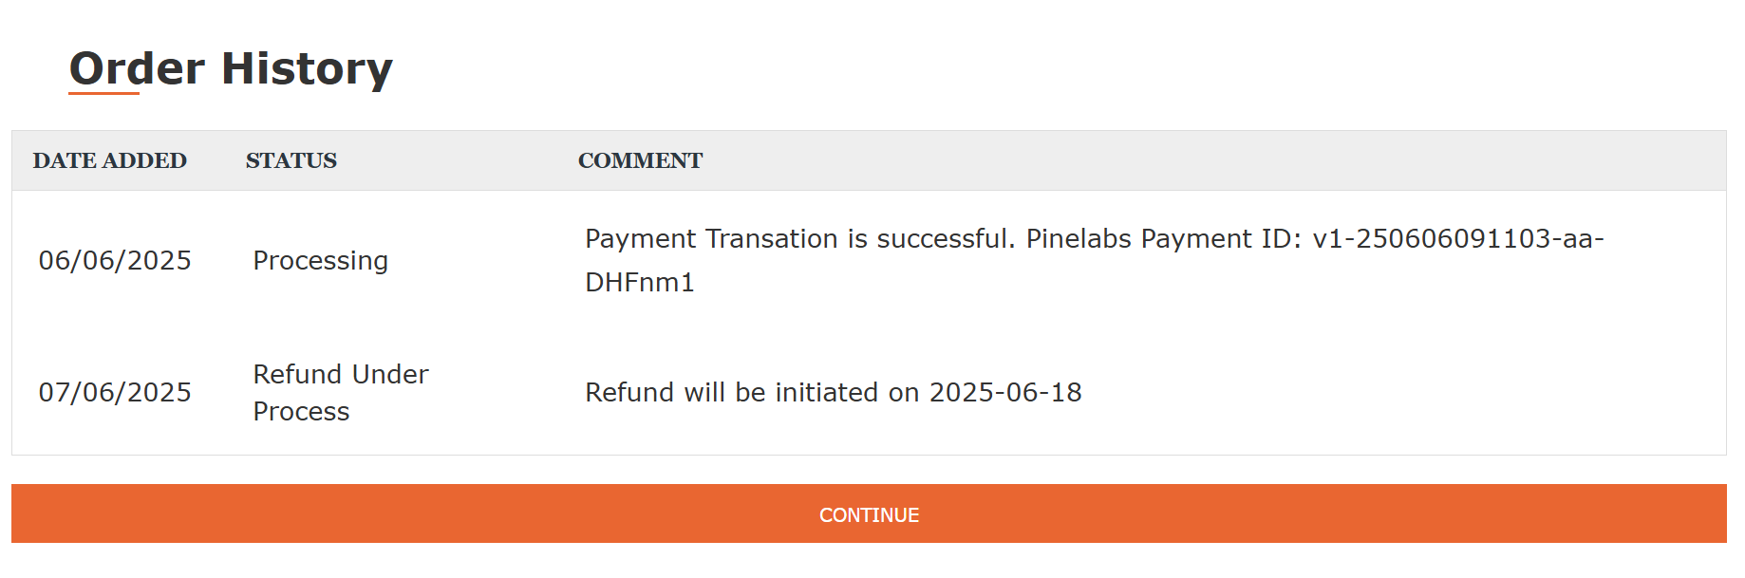The width and height of the screenshot is (1745, 578).
Task: Click the word 'Order' in the page title
Action: click(x=137, y=69)
